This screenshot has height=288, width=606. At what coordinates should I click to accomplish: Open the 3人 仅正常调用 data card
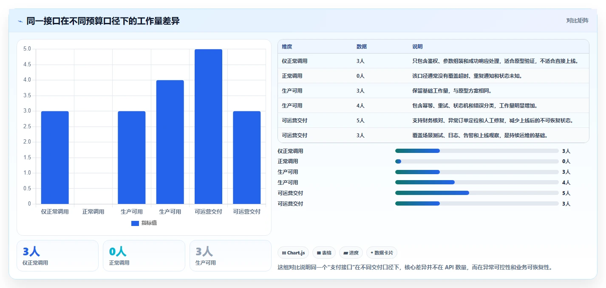click(57, 256)
